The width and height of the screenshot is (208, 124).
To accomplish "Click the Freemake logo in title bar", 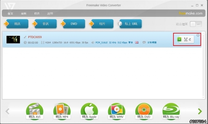I will [10, 7].
